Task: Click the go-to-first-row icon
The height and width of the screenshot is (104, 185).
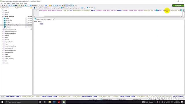Action: coord(33,5)
